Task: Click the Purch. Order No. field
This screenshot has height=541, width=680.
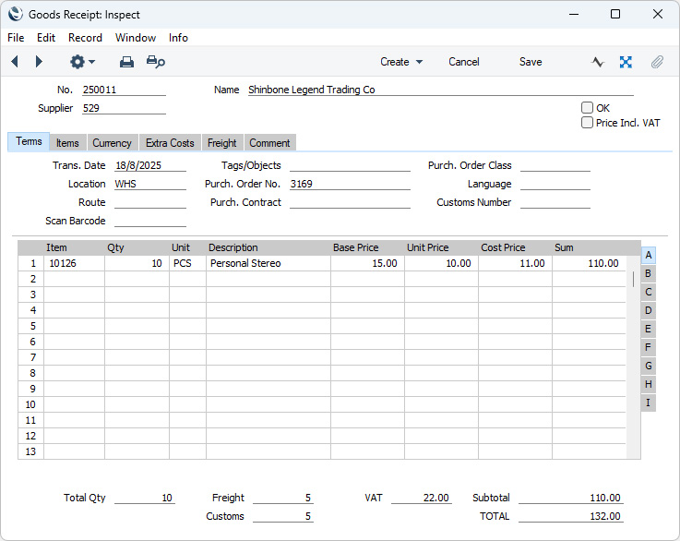Action: [x=350, y=184]
